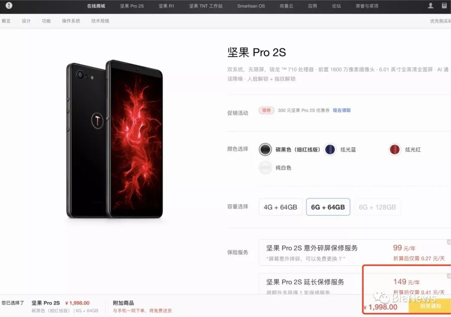Check the 延长保修服务 extended warranty checkbox
The height and width of the screenshot is (317, 451).
pyautogui.click(x=448, y=276)
